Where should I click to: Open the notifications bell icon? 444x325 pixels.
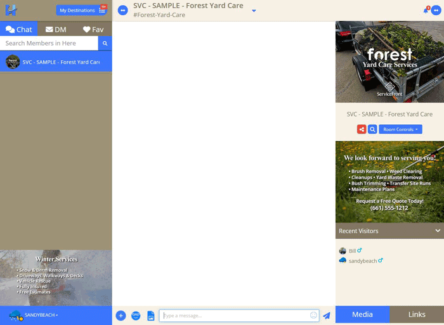[426, 10]
